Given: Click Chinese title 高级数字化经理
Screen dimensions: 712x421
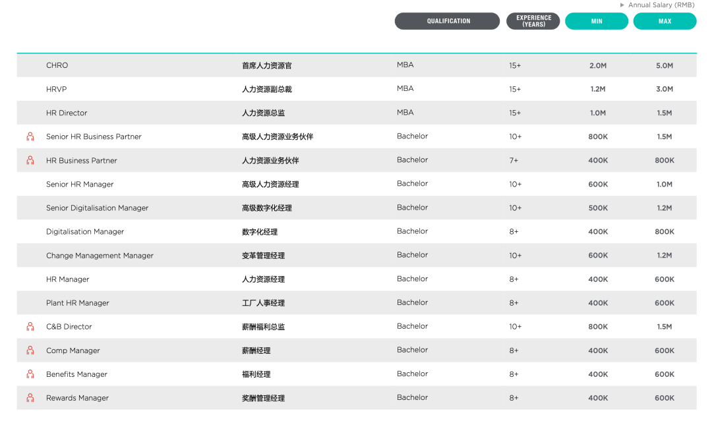Looking at the screenshot, I should [266, 208].
